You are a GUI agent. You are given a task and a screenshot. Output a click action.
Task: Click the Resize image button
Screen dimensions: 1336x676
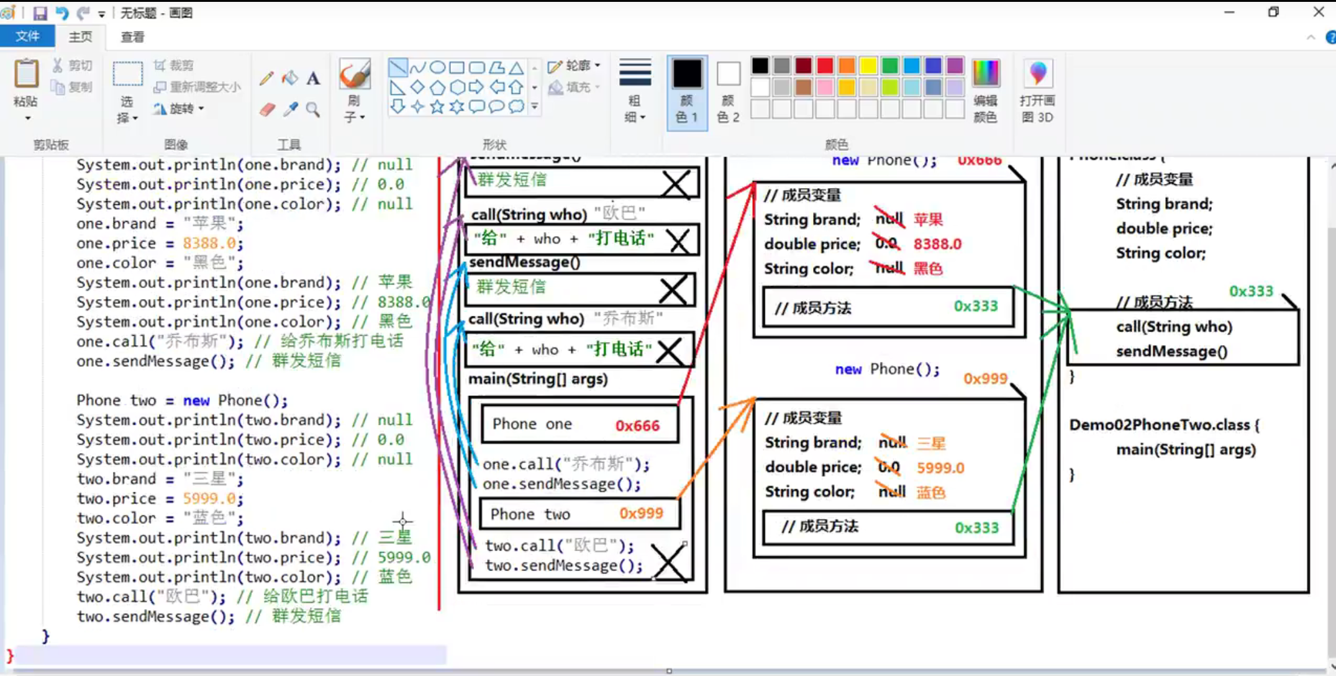[x=197, y=87]
